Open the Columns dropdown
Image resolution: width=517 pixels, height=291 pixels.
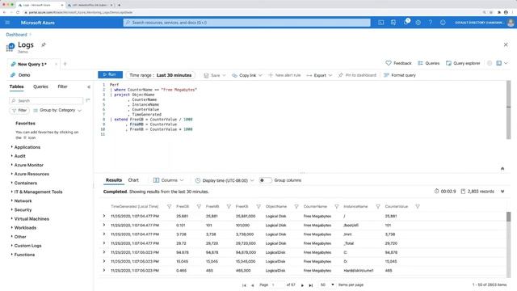click(x=169, y=180)
